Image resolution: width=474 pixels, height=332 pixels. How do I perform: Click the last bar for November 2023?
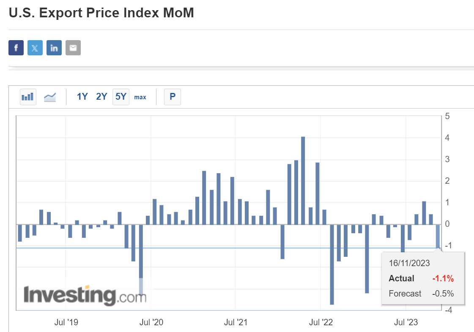pos(438,236)
